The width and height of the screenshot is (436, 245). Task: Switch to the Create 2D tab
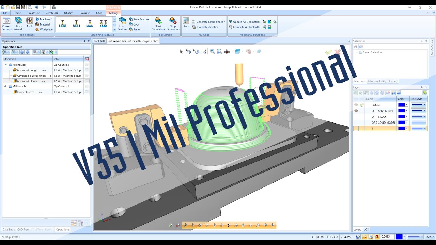[x=33, y=13]
